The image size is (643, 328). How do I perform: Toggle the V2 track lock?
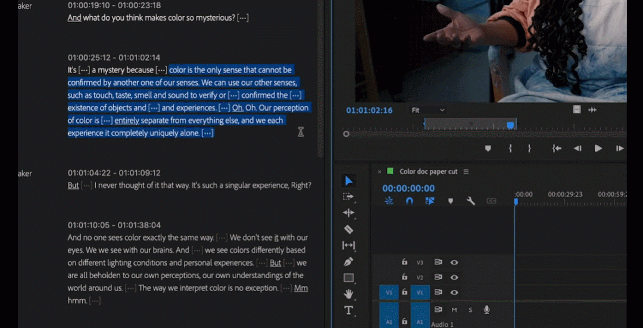click(x=404, y=277)
